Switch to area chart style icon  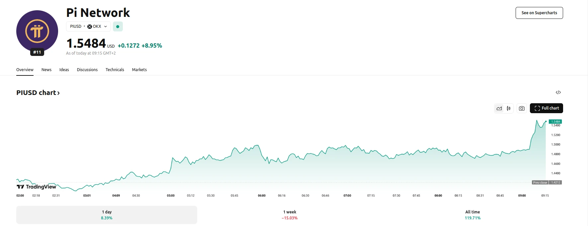(499, 108)
